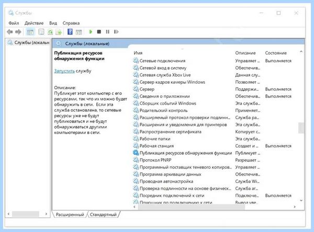The width and height of the screenshot is (314, 232).
Task: Sort by the Описание column header
Action: click(x=245, y=53)
